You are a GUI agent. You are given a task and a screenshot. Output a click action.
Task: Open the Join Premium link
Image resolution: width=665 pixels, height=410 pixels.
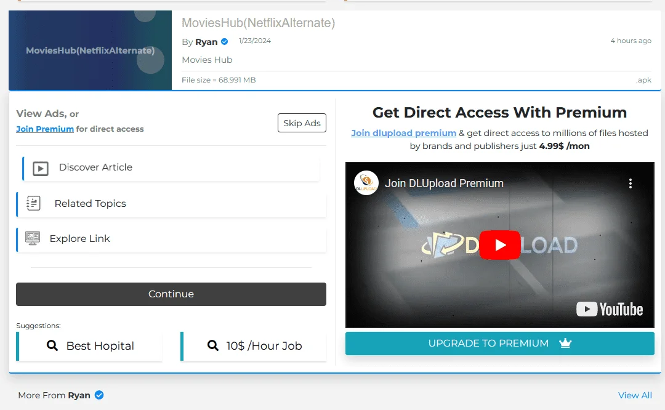tap(45, 129)
